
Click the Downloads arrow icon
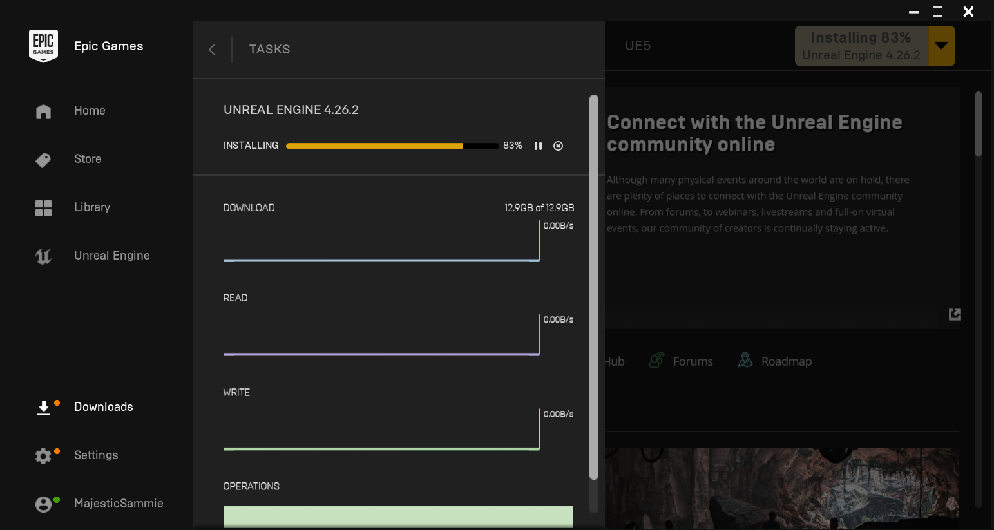coord(43,408)
